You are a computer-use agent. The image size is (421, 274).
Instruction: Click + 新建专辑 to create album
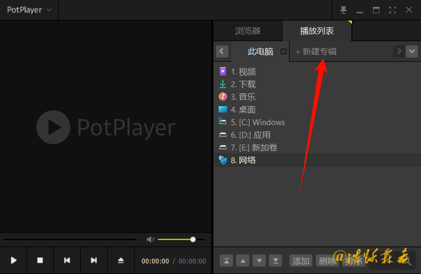pos(316,52)
